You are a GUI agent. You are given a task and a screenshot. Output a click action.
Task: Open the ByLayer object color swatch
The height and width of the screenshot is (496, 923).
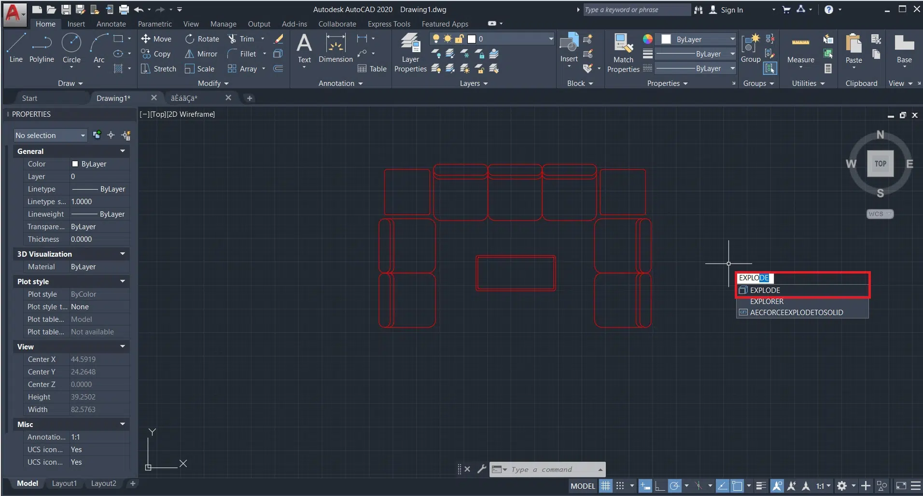(x=666, y=40)
